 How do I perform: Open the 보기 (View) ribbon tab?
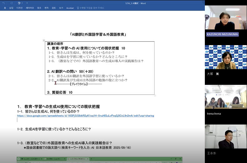(x=61, y=8)
